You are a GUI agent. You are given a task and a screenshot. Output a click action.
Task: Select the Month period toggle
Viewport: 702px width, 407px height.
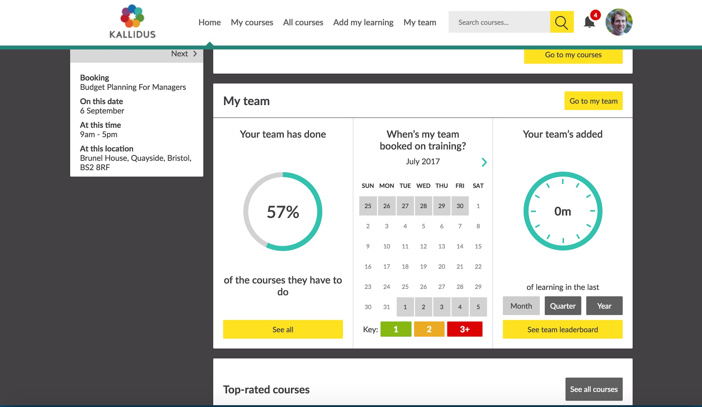point(521,306)
